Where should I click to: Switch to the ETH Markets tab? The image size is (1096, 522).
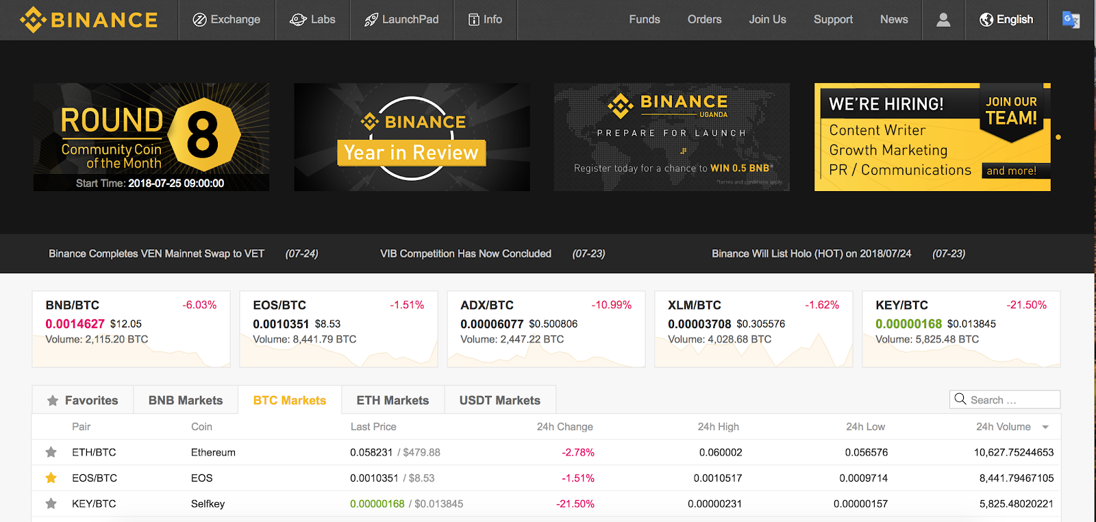[x=393, y=400]
